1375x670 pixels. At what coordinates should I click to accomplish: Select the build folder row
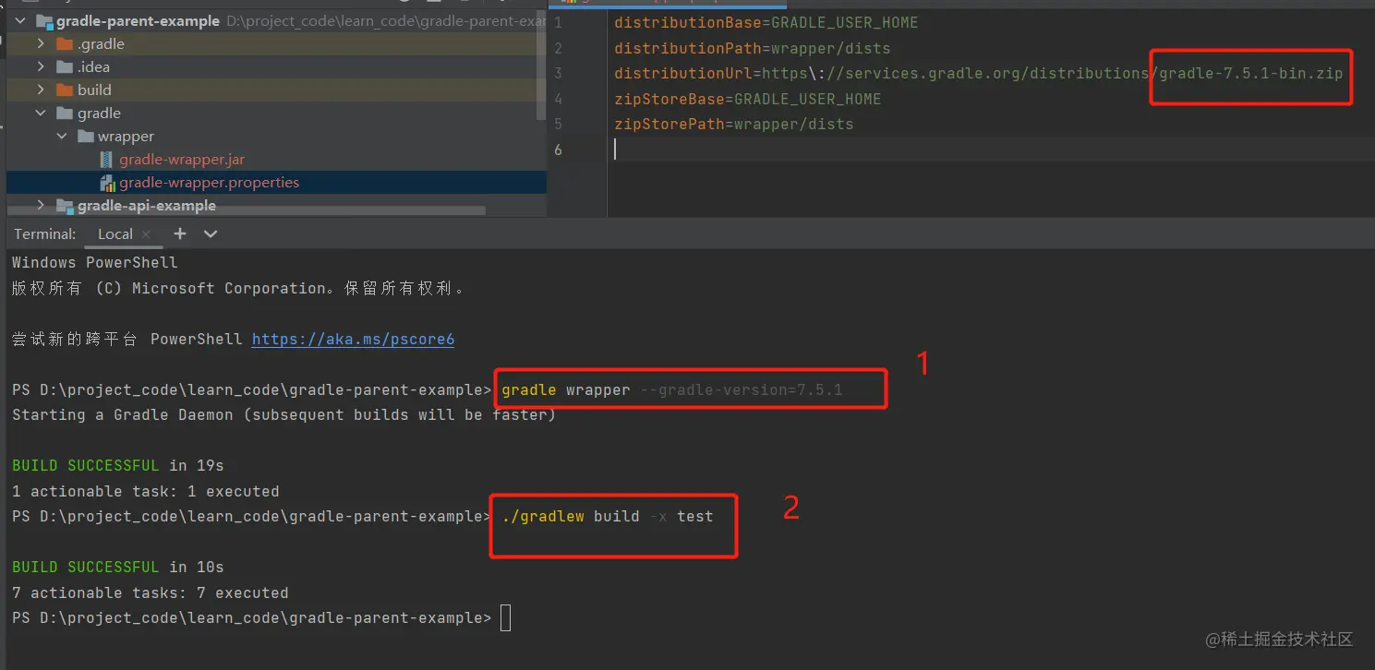click(276, 90)
